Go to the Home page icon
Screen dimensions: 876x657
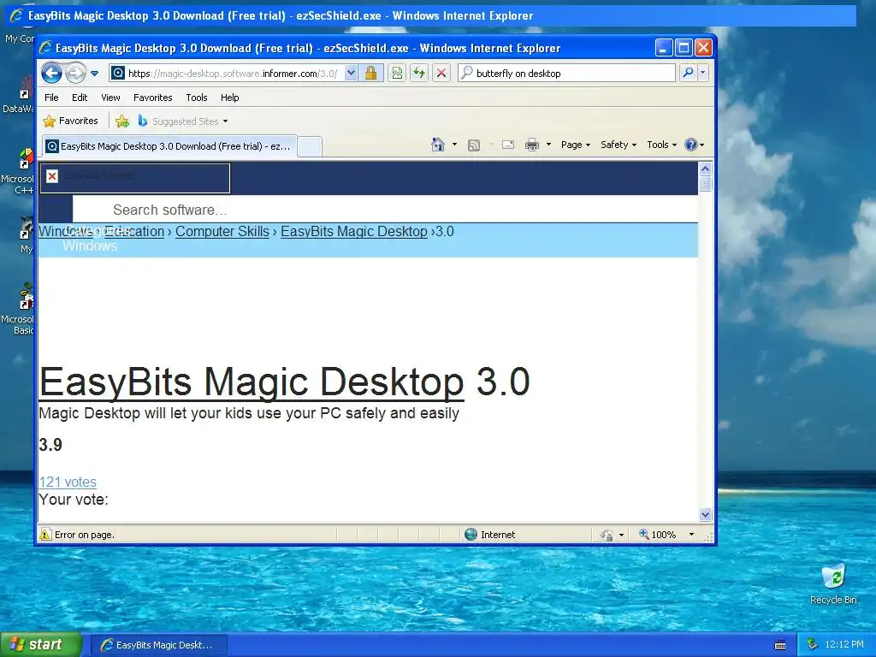click(438, 145)
